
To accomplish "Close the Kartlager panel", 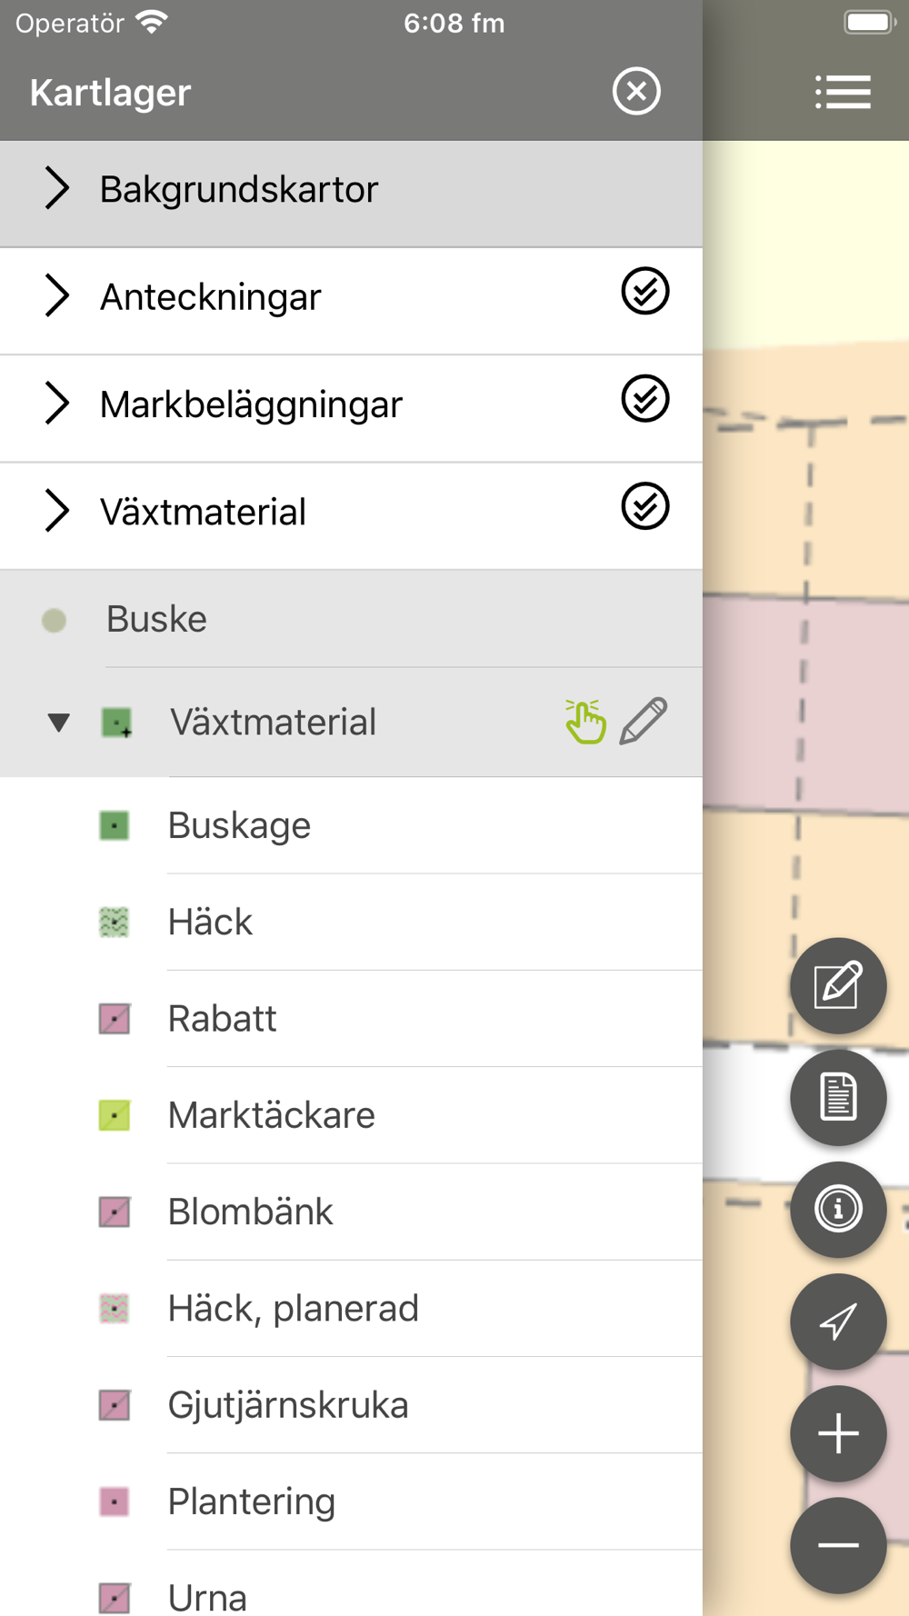I will pyautogui.click(x=636, y=91).
